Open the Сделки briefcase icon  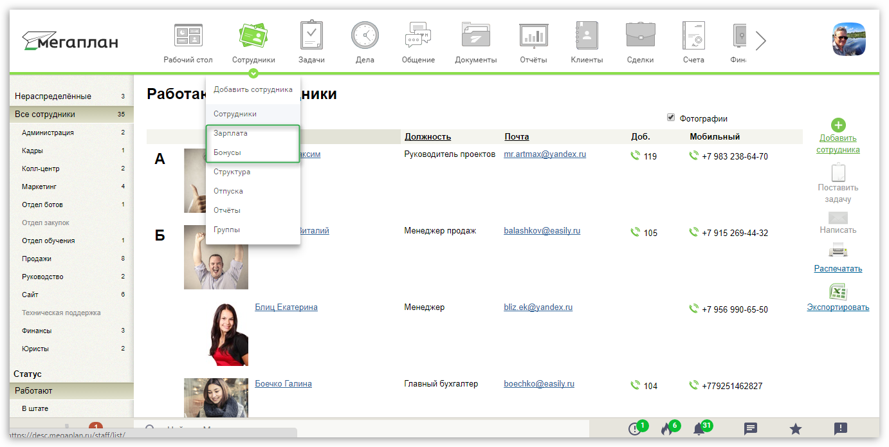[x=640, y=35]
